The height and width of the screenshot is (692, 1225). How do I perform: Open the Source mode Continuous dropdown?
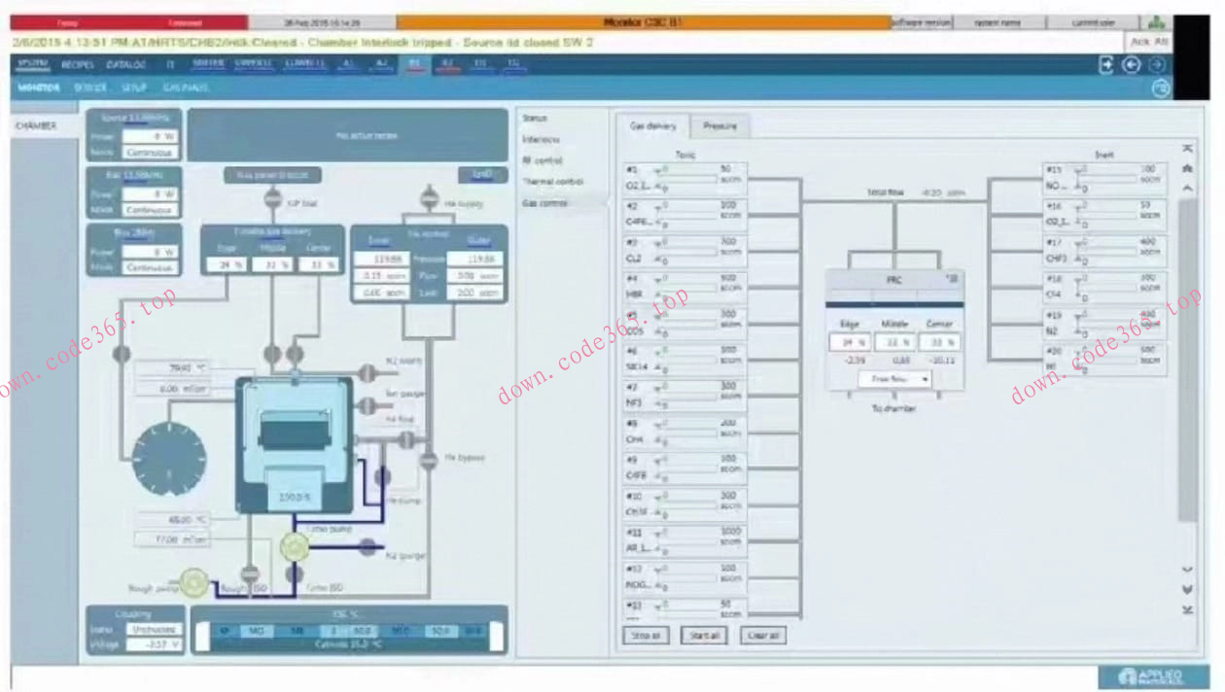pyautogui.click(x=150, y=153)
